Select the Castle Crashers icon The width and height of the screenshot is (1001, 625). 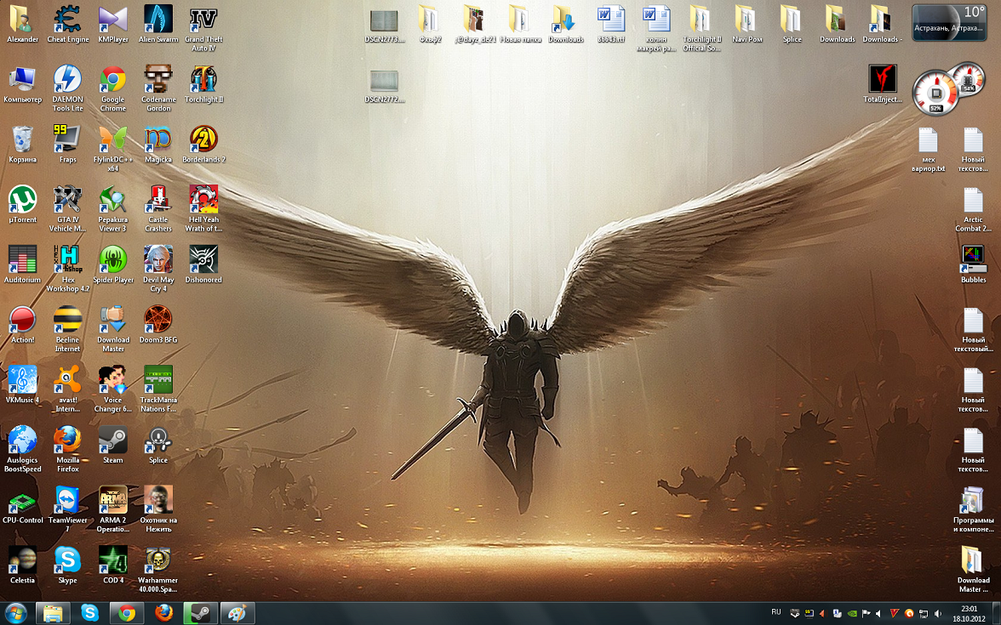(x=158, y=207)
